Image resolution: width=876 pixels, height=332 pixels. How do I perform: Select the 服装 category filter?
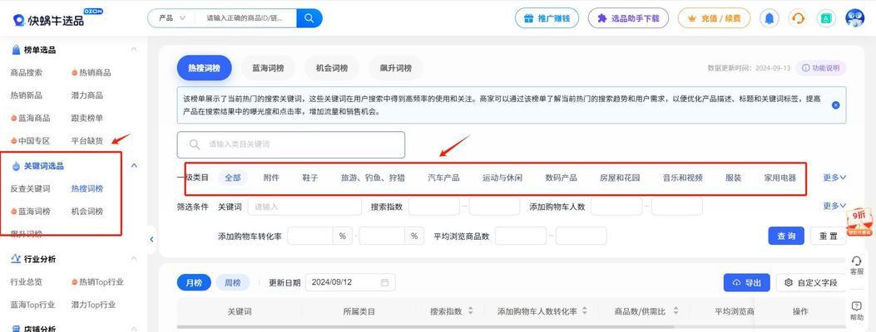point(733,178)
